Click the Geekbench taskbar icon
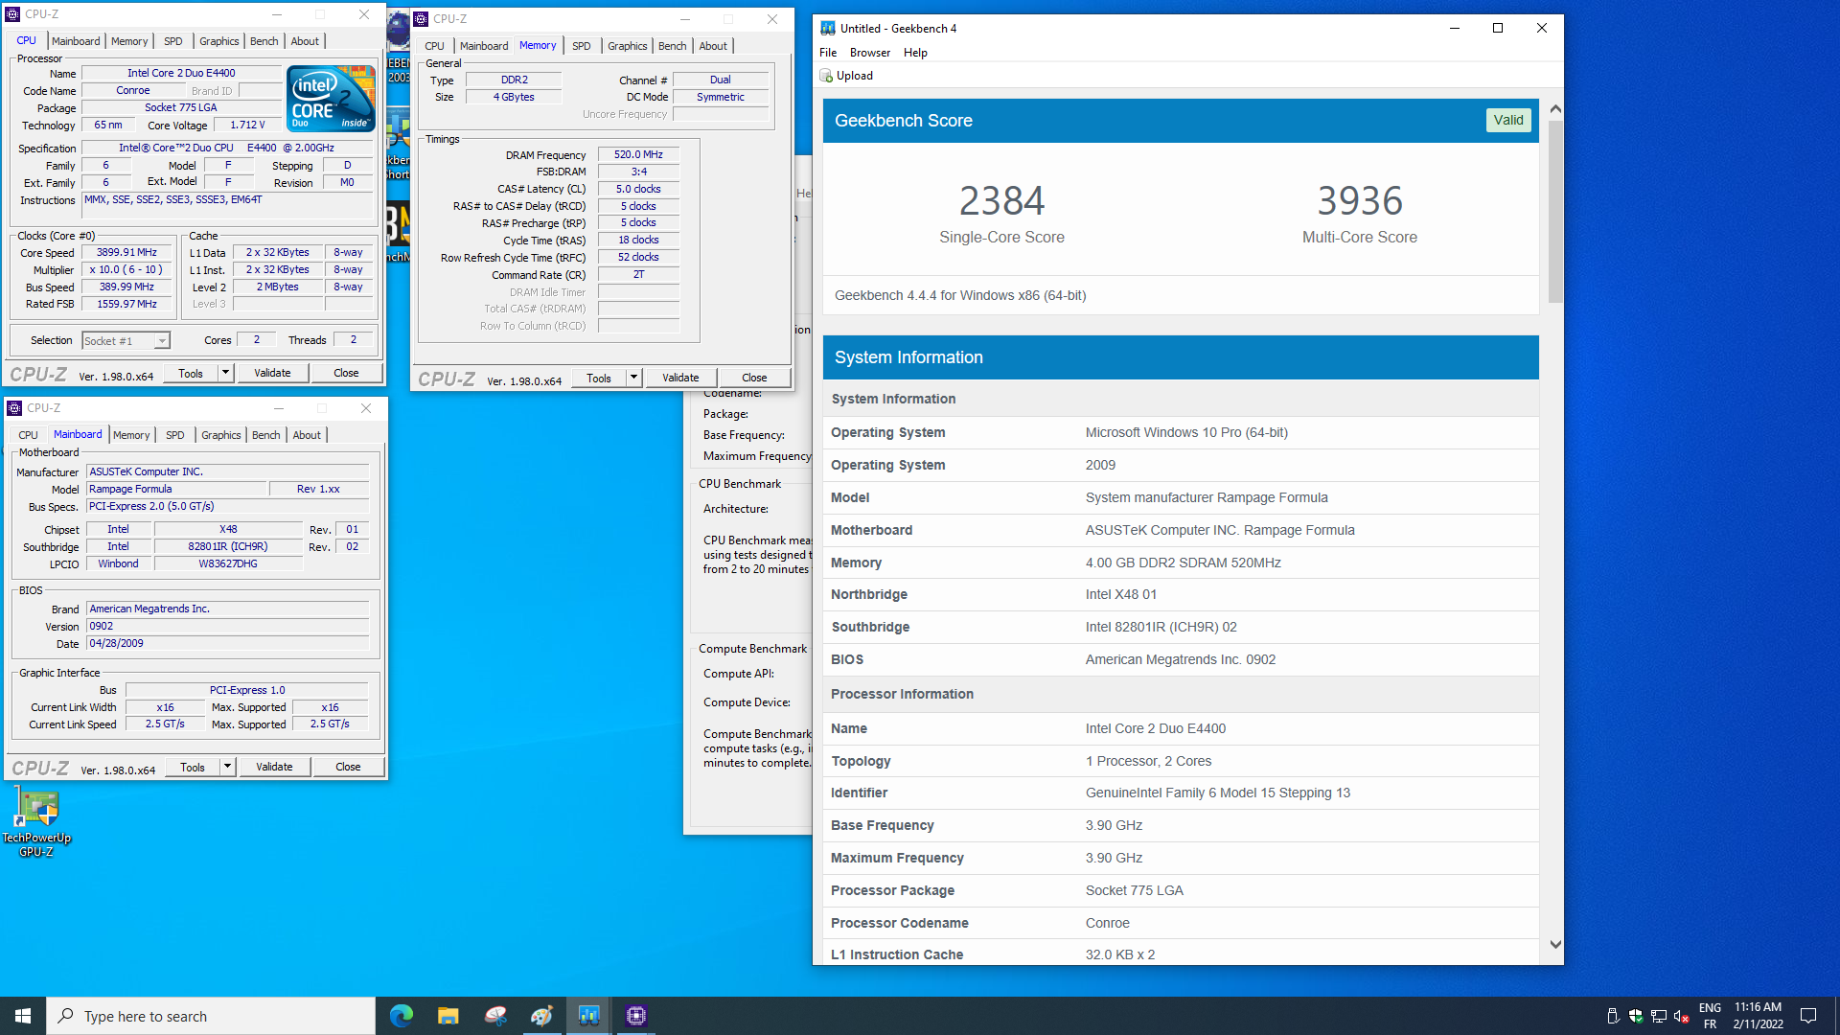Screen dimensions: 1840x1035 pyautogui.click(x=588, y=1016)
